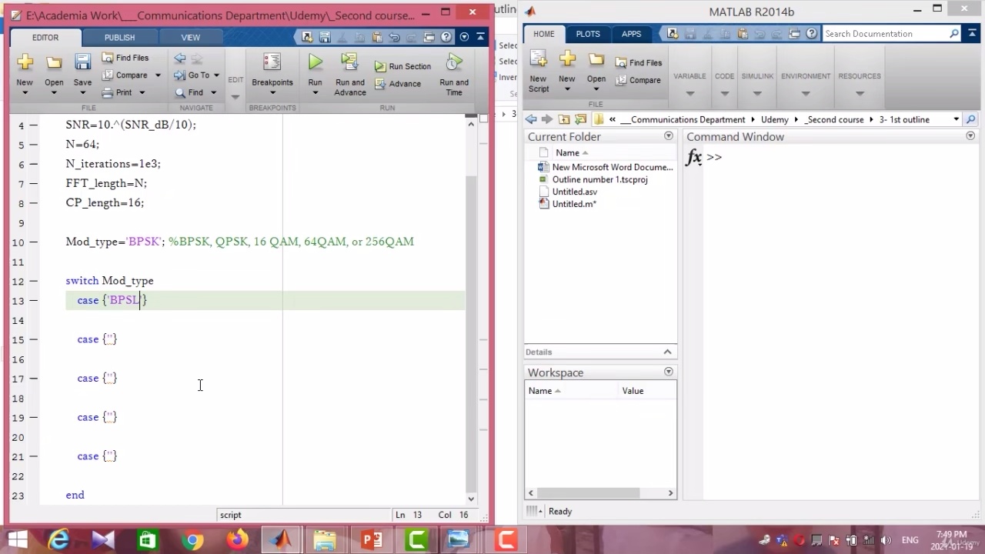The image size is (985, 554).
Task: Open the Current Folder panel actions menu
Action: [x=668, y=136]
